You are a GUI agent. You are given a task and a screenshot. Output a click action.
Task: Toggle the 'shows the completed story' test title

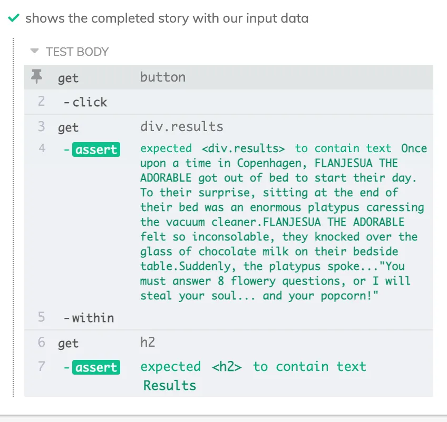click(167, 18)
